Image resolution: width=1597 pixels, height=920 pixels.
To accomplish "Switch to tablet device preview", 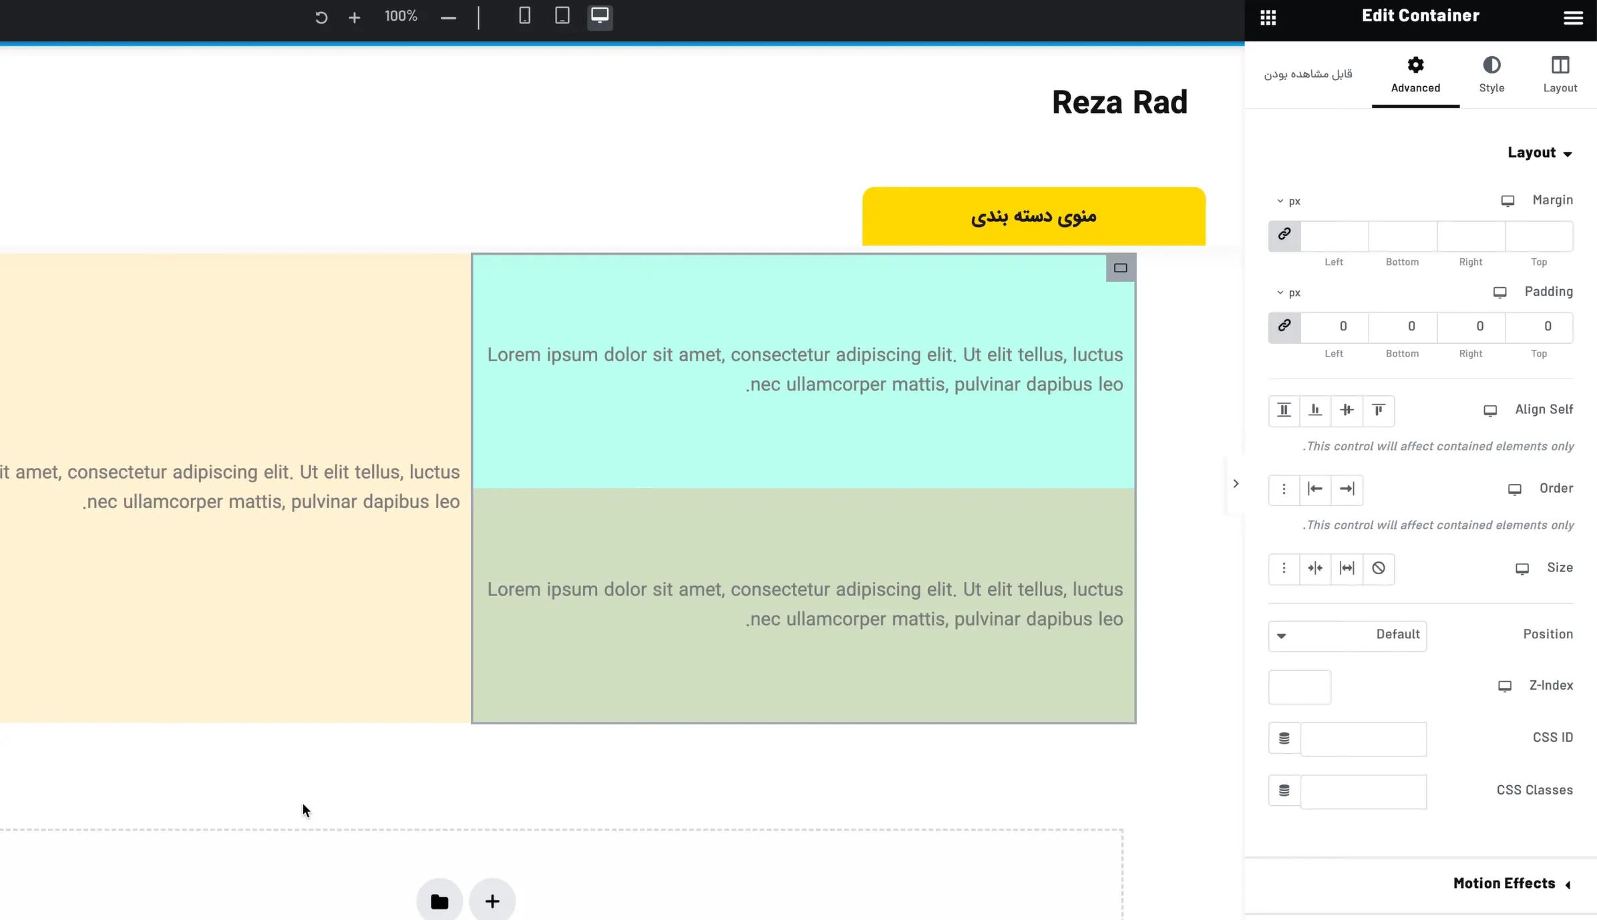I will coord(562,16).
